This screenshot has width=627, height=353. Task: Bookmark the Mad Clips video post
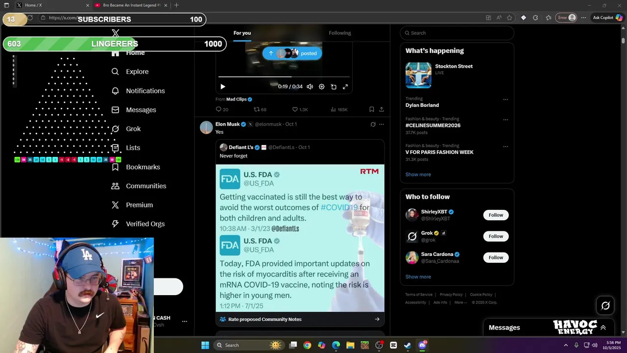point(371,109)
